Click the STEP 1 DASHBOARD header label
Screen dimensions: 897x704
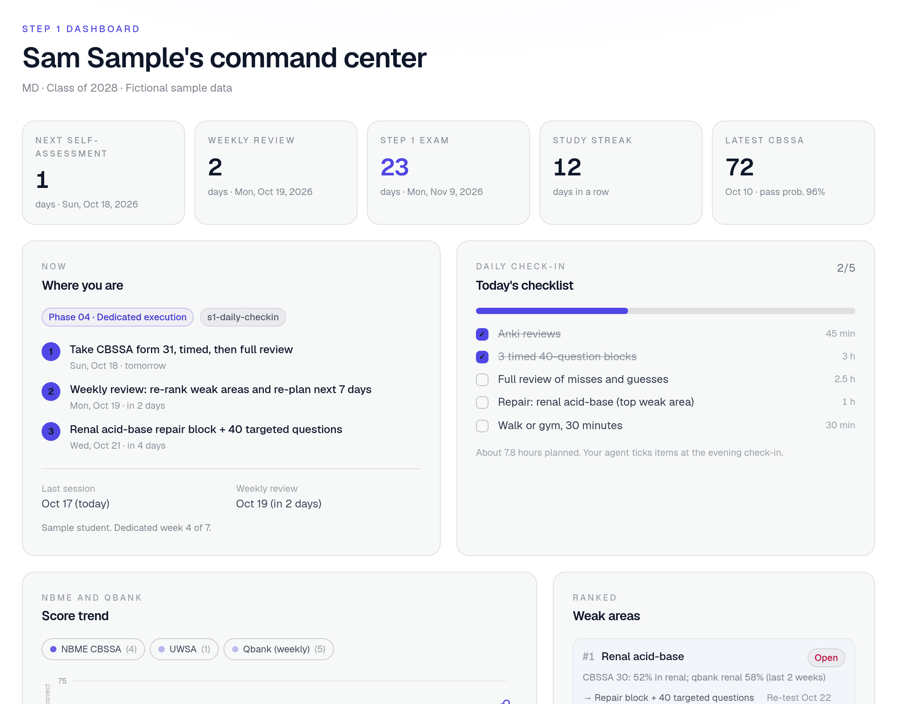tap(81, 29)
